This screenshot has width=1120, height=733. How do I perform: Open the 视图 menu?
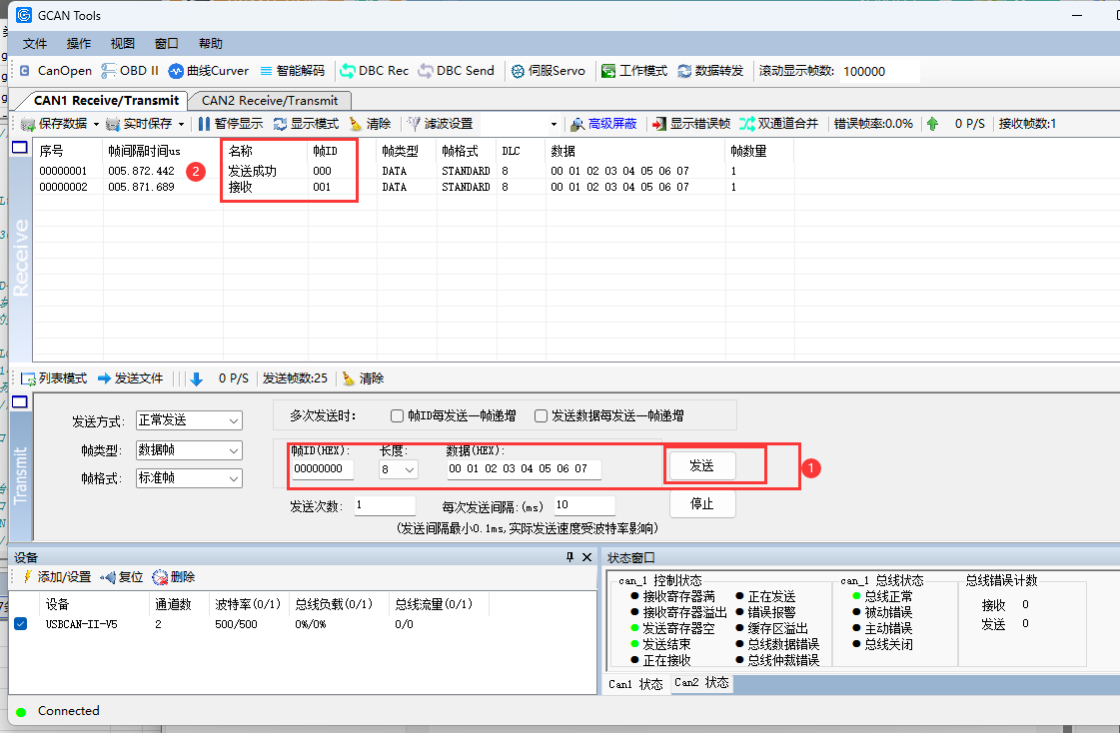(x=122, y=44)
